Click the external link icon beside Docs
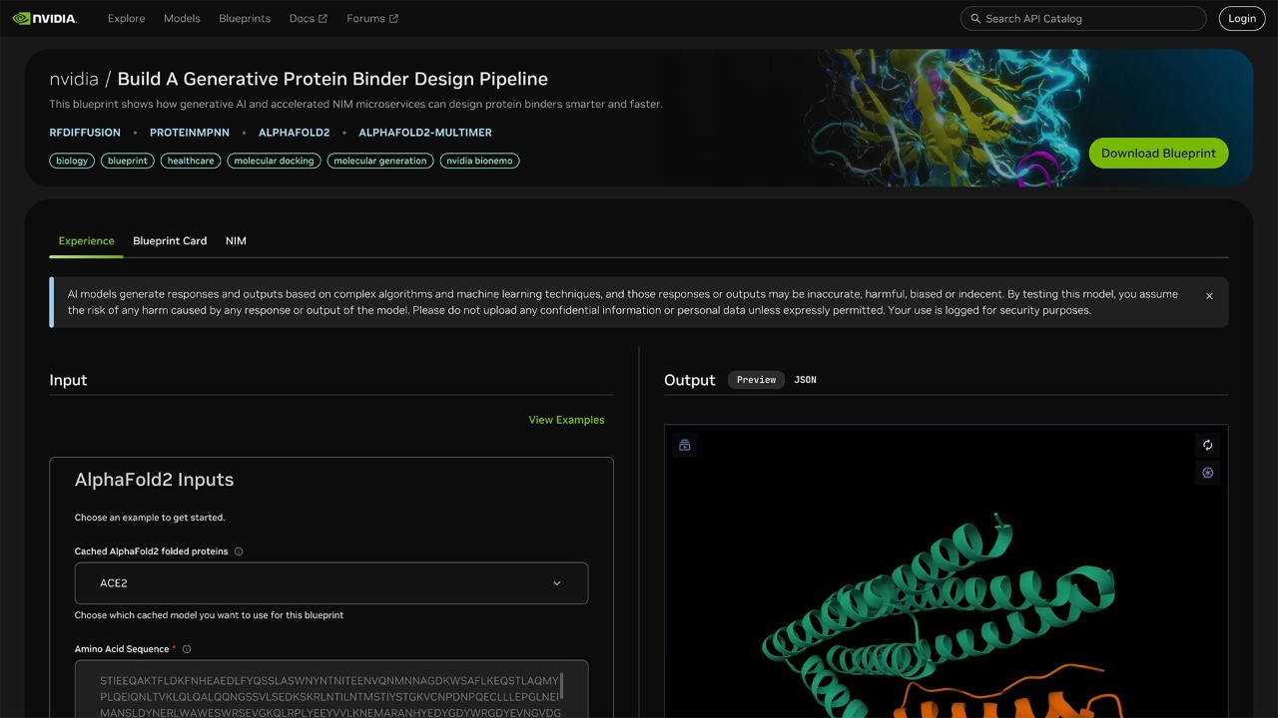The height and width of the screenshot is (718, 1278). (x=322, y=17)
